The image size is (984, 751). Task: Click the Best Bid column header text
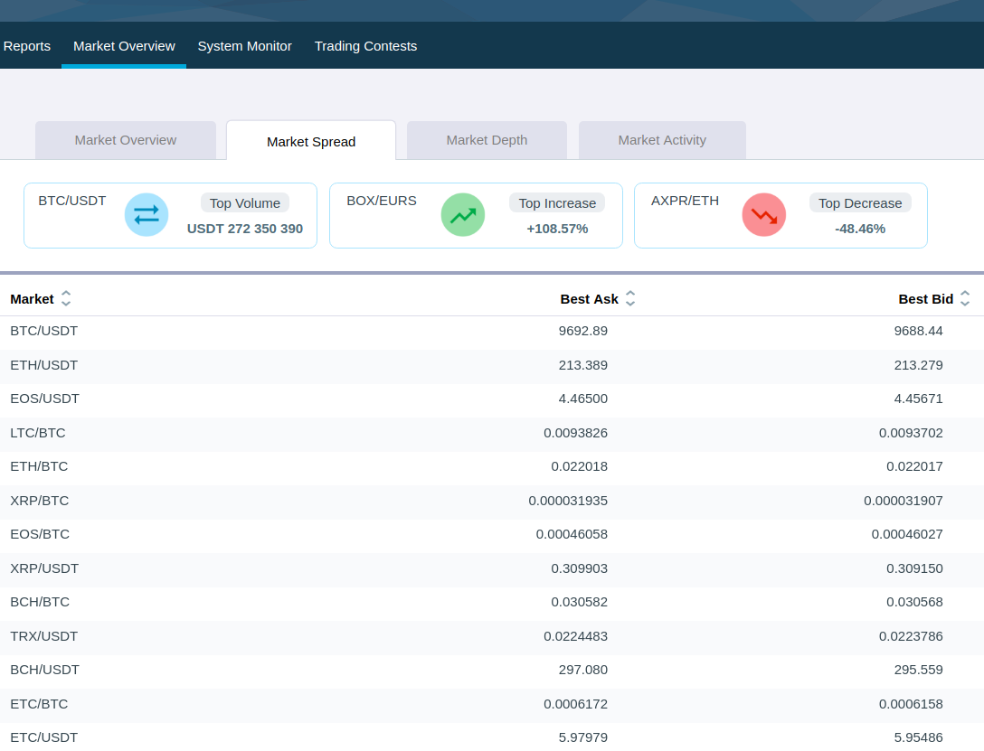(925, 299)
